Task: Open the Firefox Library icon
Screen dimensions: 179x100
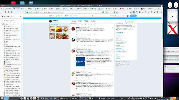Action: 131,12
